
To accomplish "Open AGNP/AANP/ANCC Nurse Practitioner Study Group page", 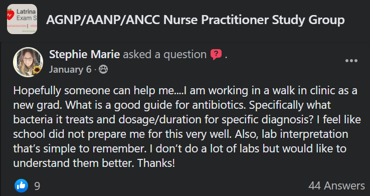I will coord(196,20).
